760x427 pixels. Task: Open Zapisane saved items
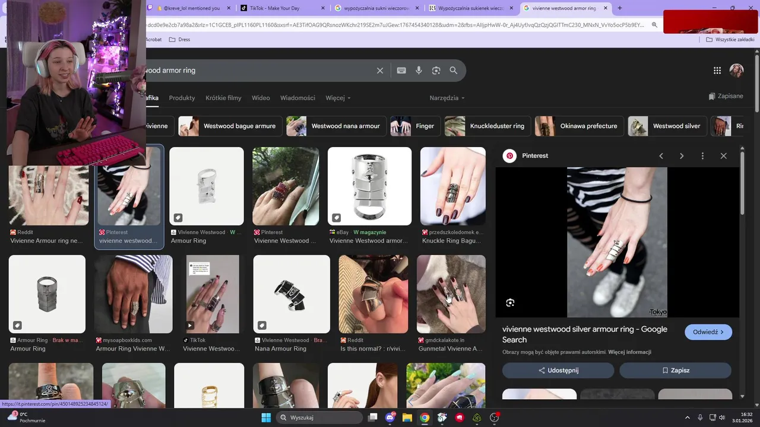[726, 96]
